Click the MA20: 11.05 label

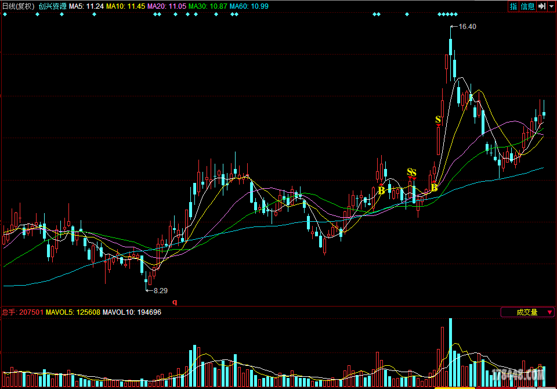(167, 6)
